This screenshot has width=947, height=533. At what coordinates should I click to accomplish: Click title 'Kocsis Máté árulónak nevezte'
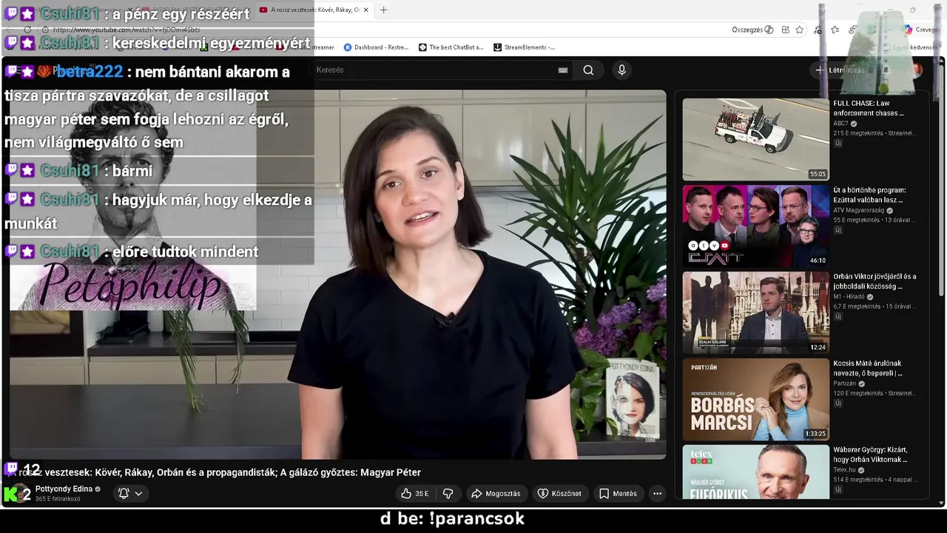click(x=868, y=368)
